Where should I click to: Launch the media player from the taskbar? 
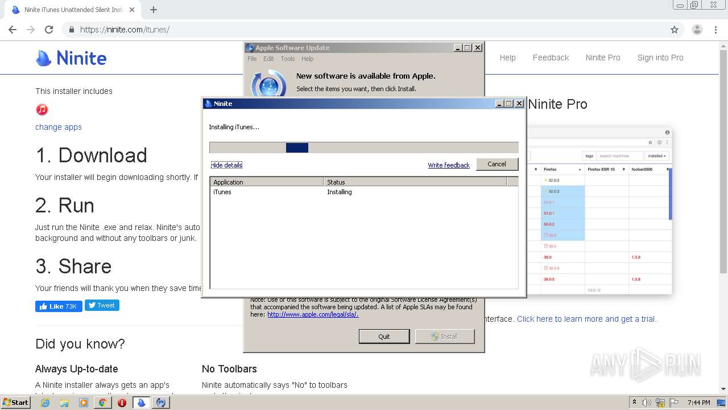[84, 403]
